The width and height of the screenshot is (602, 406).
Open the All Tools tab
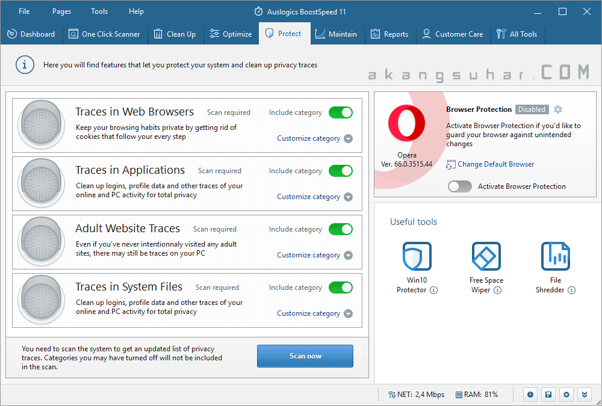tap(517, 34)
